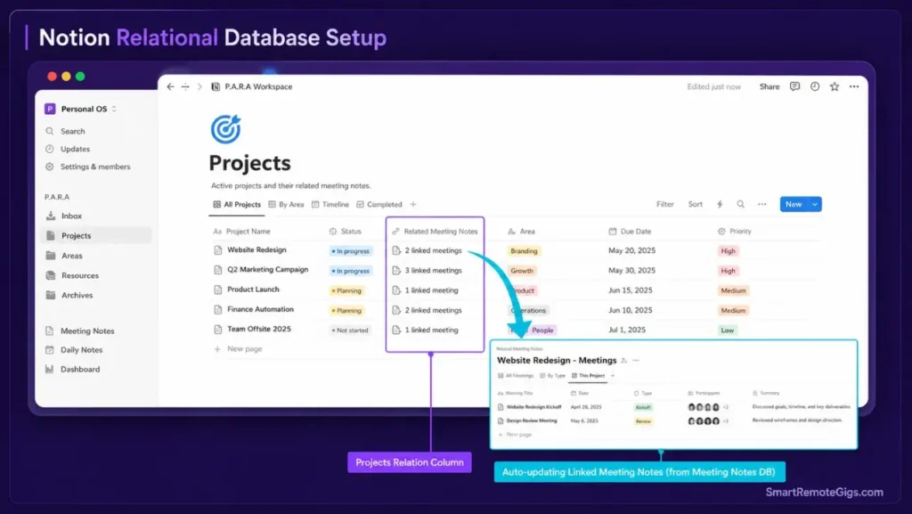Click the Areas folder icon in sidebar
This screenshot has width=912, height=514.
click(51, 256)
